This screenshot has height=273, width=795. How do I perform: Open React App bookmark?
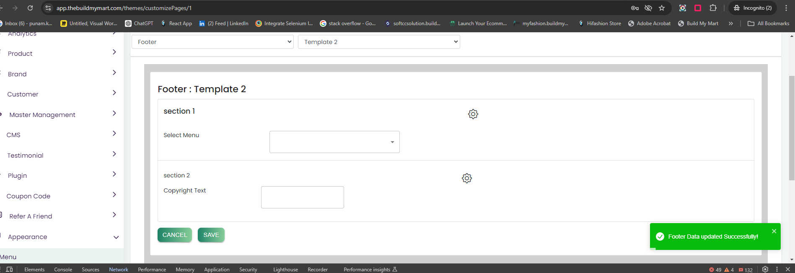(176, 23)
